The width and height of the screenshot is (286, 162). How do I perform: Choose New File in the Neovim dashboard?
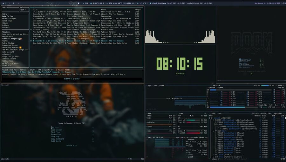pos(55,128)
